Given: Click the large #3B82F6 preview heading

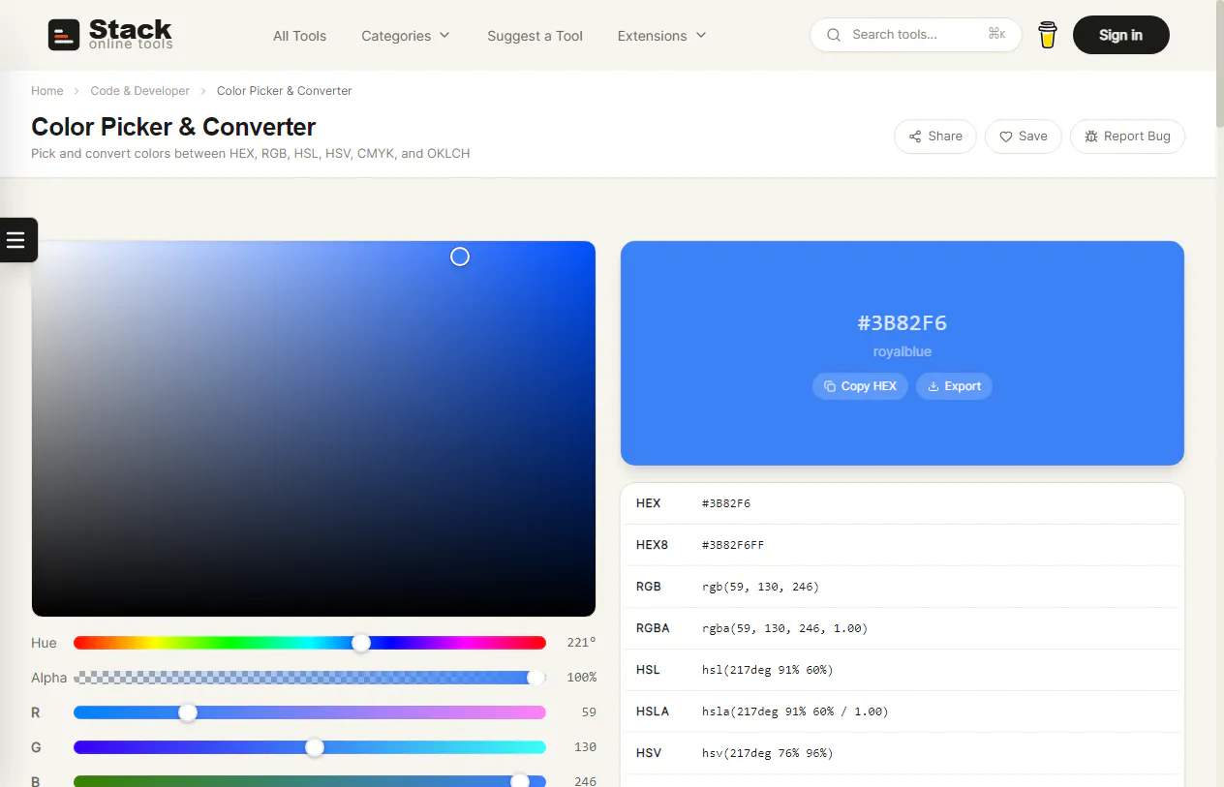Looking at the screenshot, I should [903, 323].
